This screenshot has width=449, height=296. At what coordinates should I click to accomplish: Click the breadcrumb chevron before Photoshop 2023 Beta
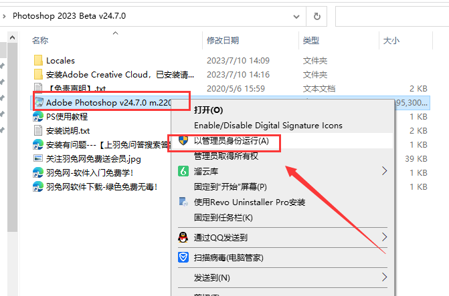(x=4, y=16)
